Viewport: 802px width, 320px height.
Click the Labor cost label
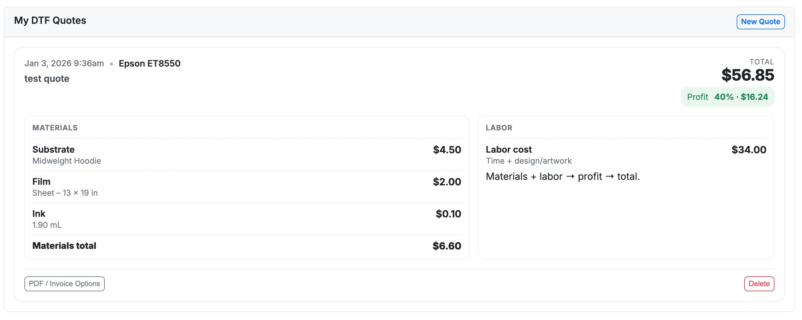coord(509,150)
